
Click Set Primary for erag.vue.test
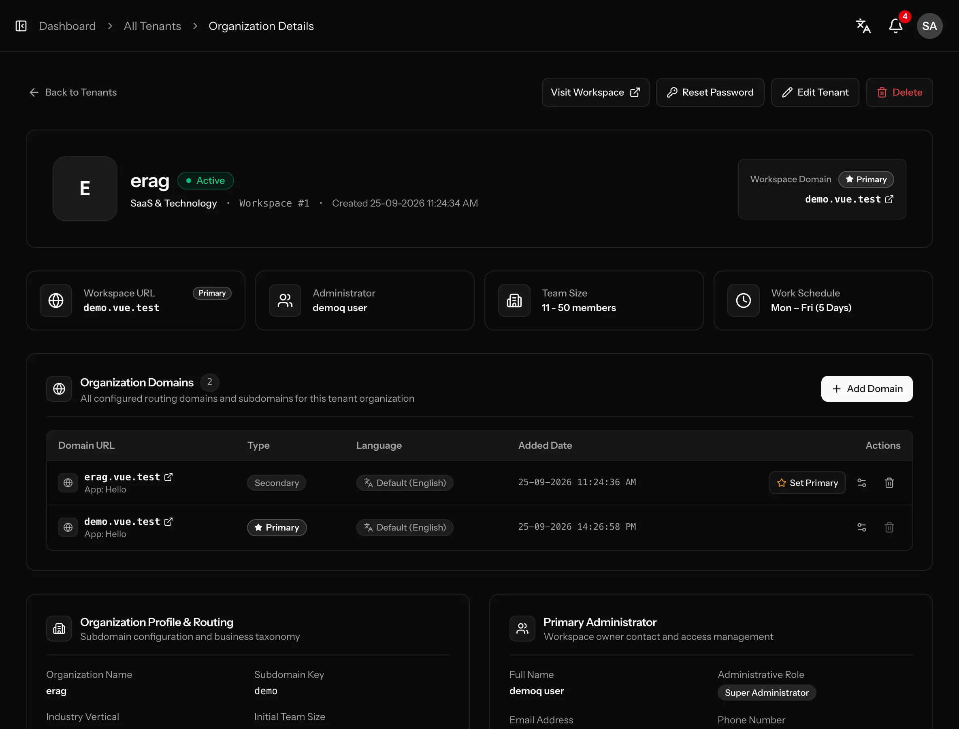pos(808,482)
